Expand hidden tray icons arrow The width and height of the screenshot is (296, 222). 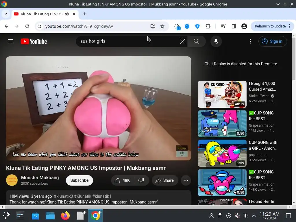(254, 216)
